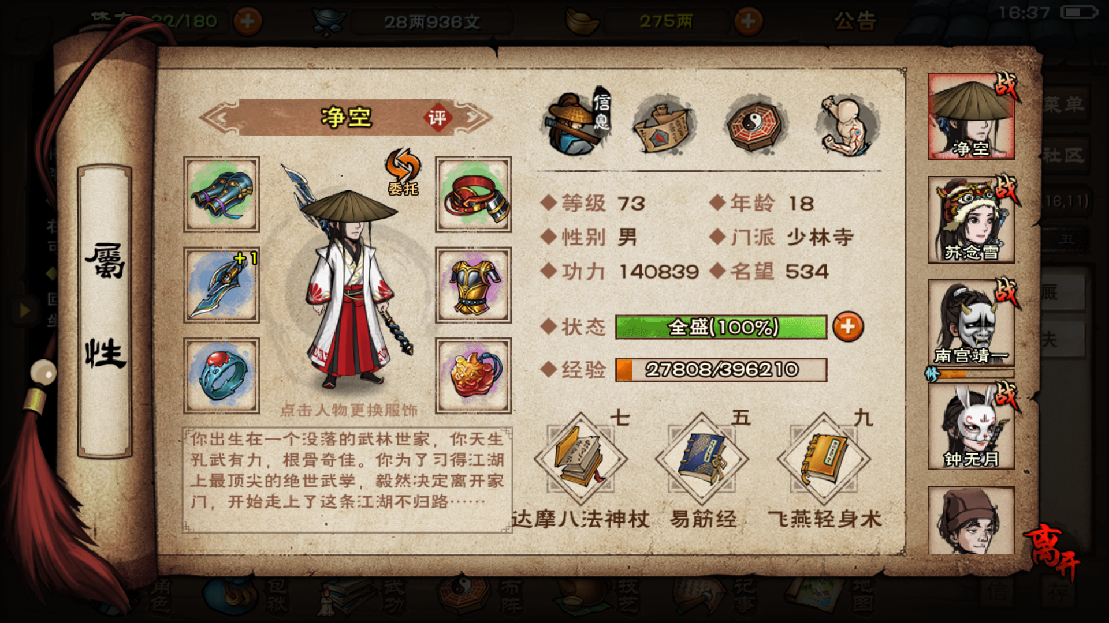Viewport: 1109px width, 623px height.
Task: Tap the blue gauntlet equipment slot
Action: pyautogui.click(x=221, y=194)
